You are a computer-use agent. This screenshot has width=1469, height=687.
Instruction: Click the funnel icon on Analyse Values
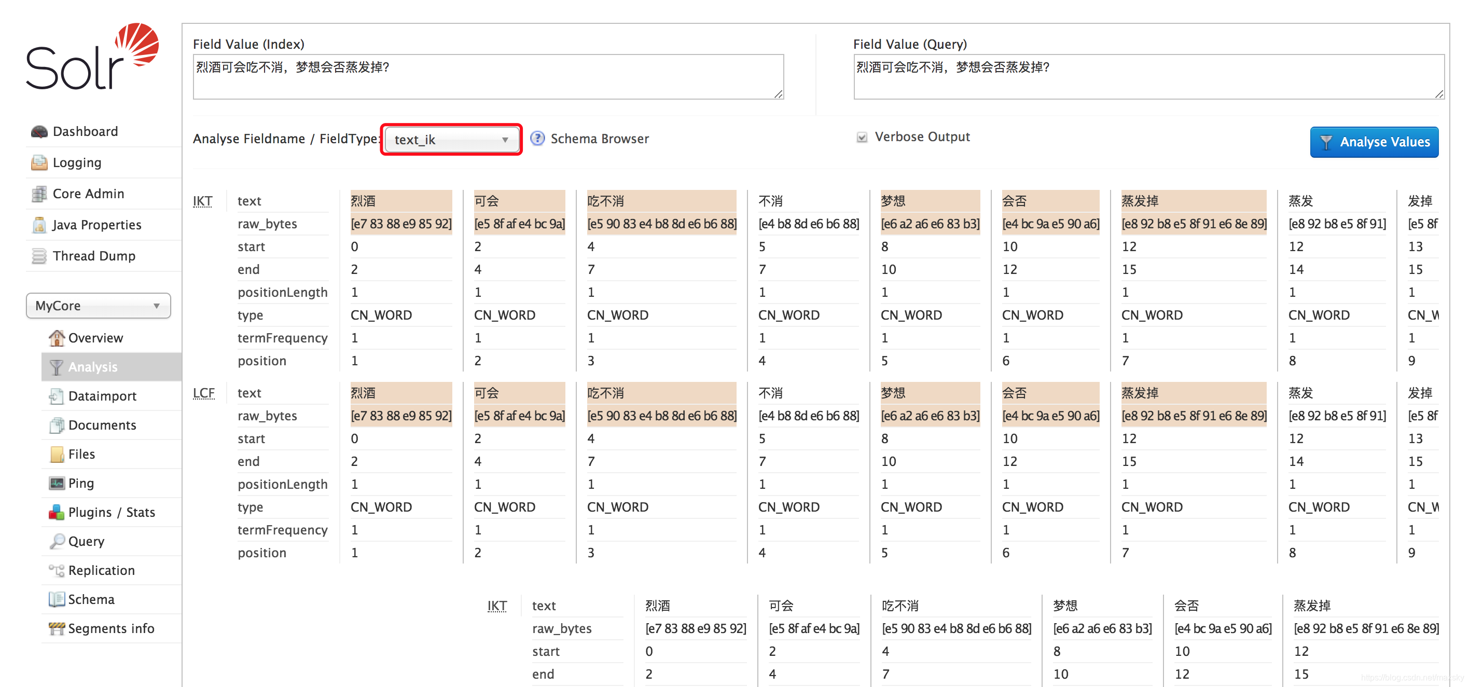pos(1326,142)
